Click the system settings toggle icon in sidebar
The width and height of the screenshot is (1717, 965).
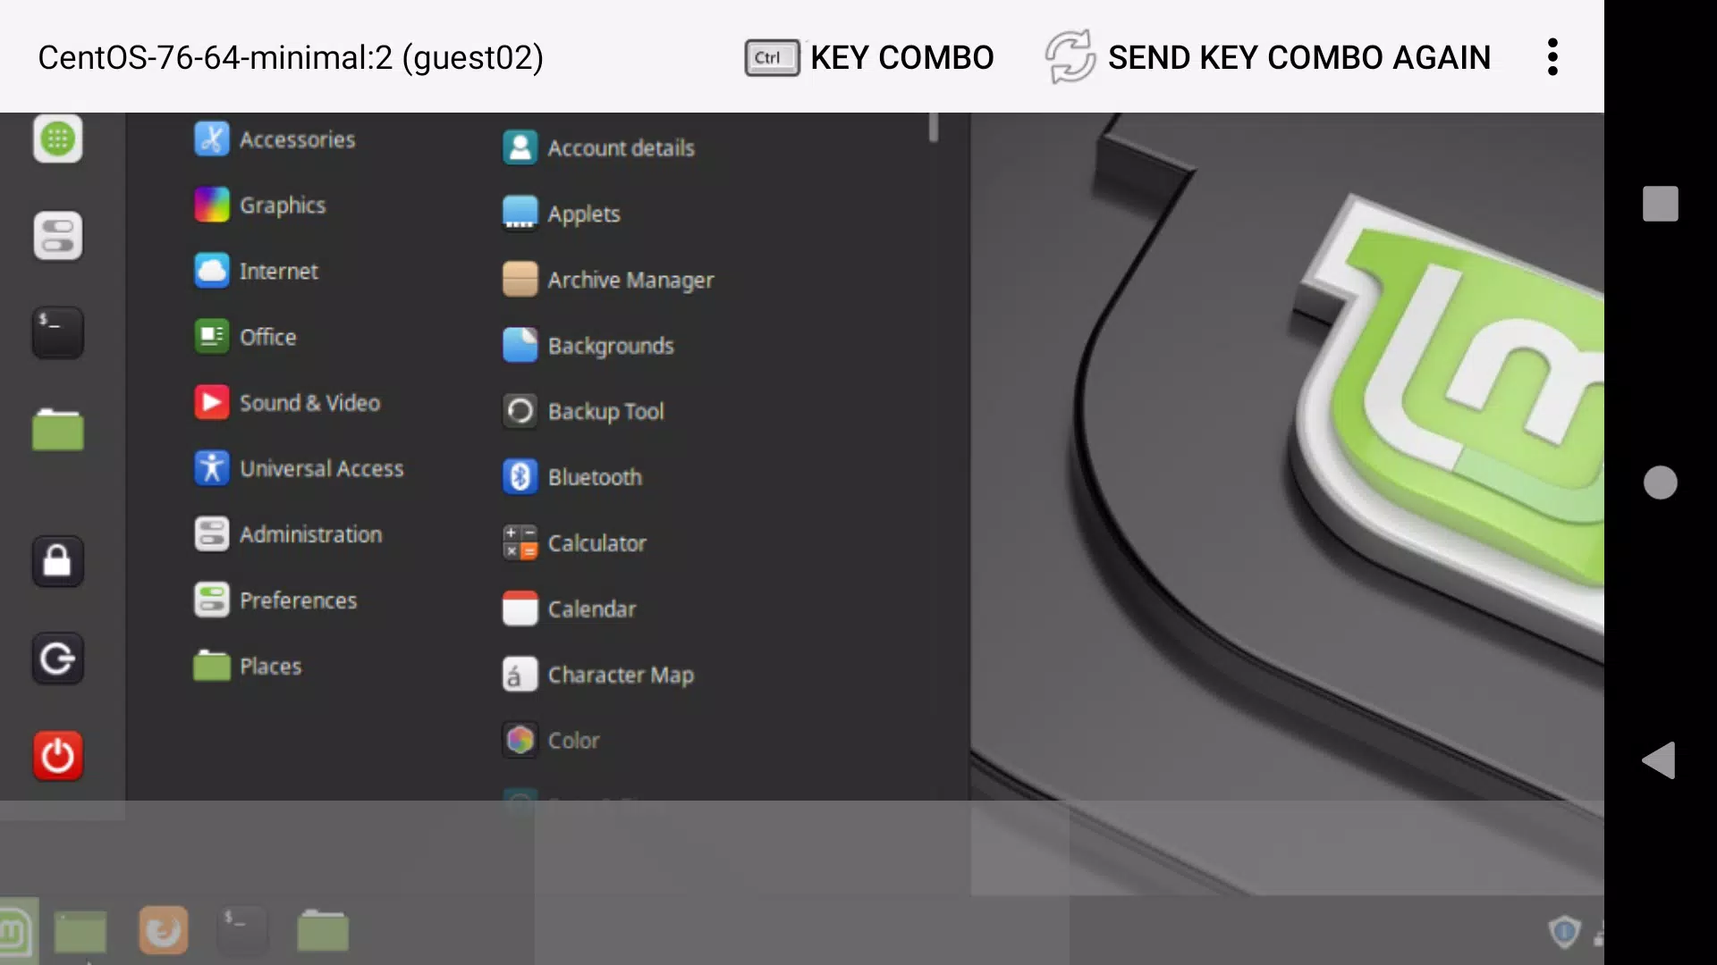pos(58,236)
